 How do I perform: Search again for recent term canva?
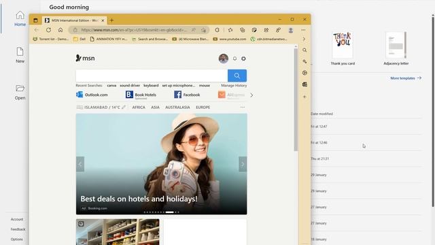click(111, 86)
